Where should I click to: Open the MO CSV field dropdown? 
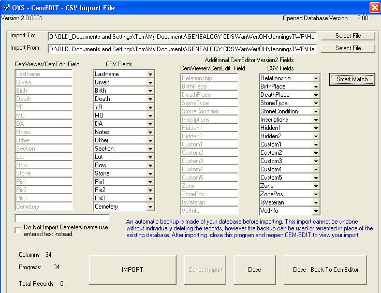pos(151,115)
